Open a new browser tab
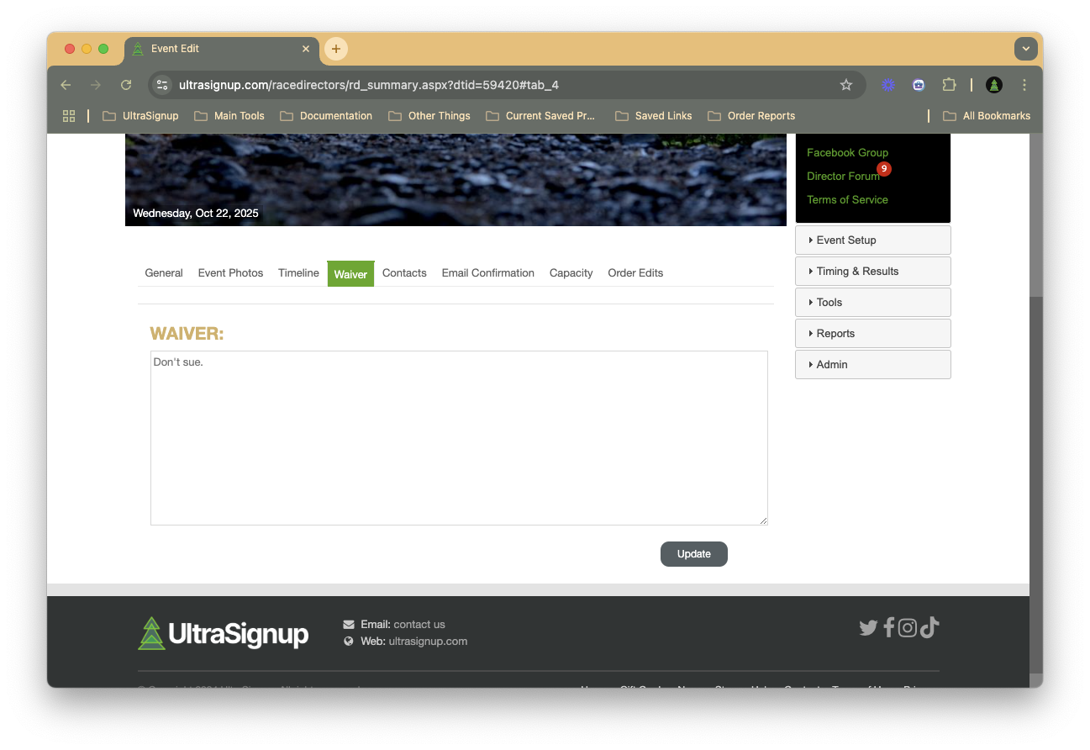The height and width of the screenshot is (750, 1090). click(336, 49)
